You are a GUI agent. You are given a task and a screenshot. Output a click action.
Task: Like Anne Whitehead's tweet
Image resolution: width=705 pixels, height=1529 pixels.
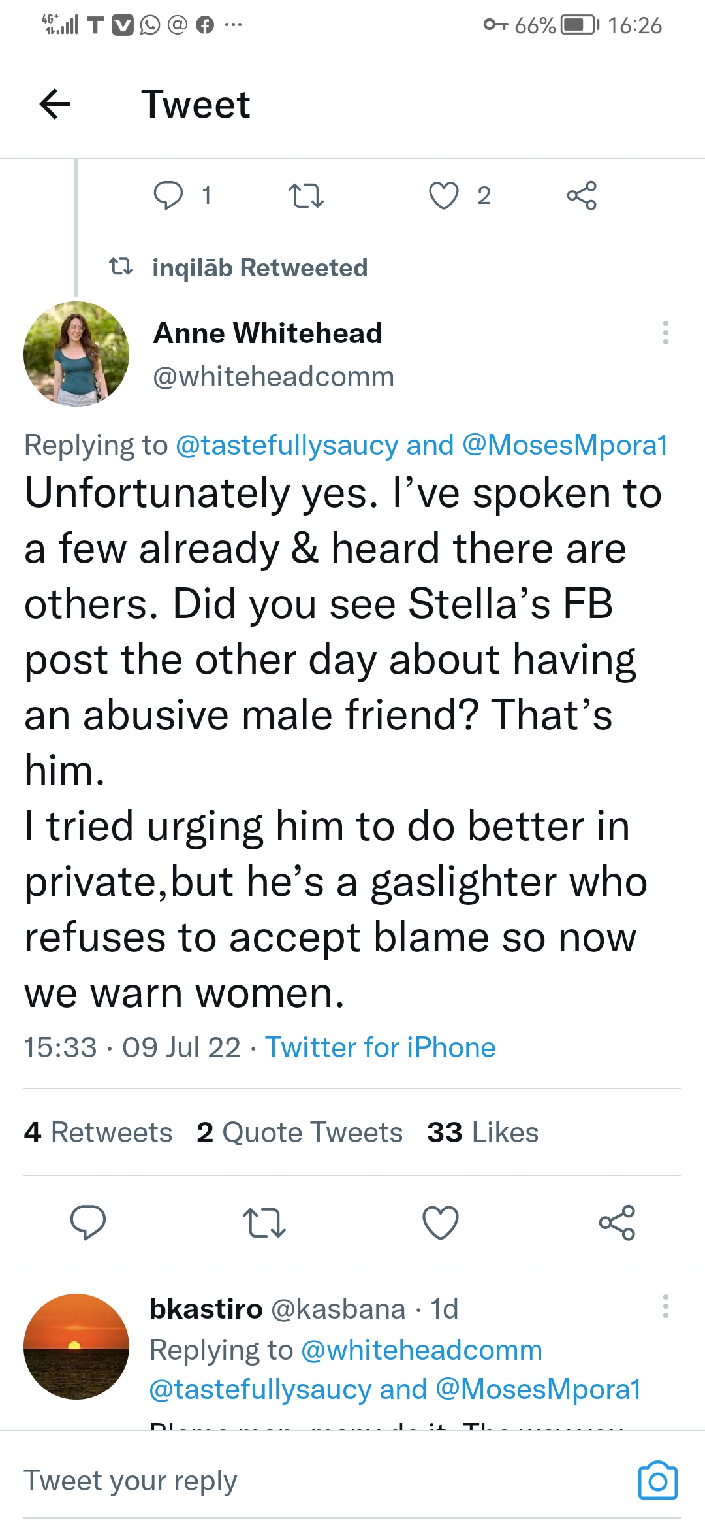441,1222
